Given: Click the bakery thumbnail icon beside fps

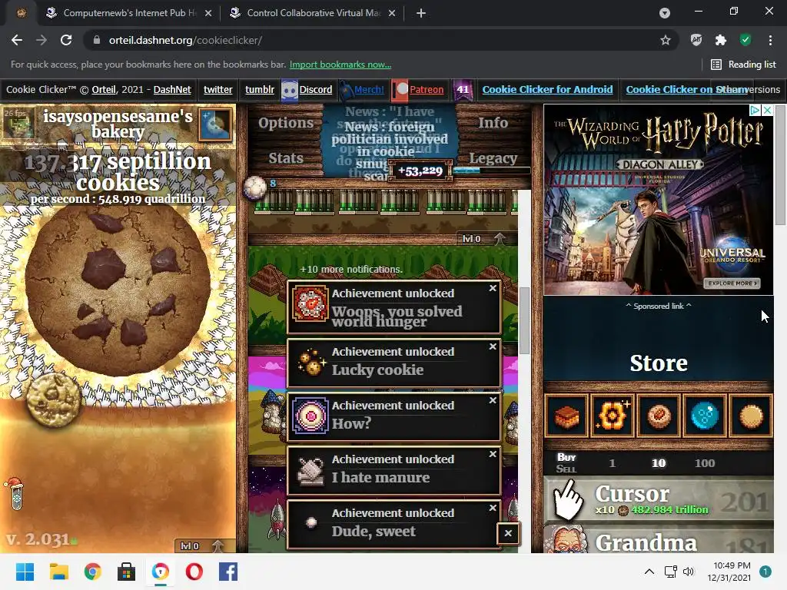Looking at the screenshot, I should pyautogui.click(x=19, y=122).
